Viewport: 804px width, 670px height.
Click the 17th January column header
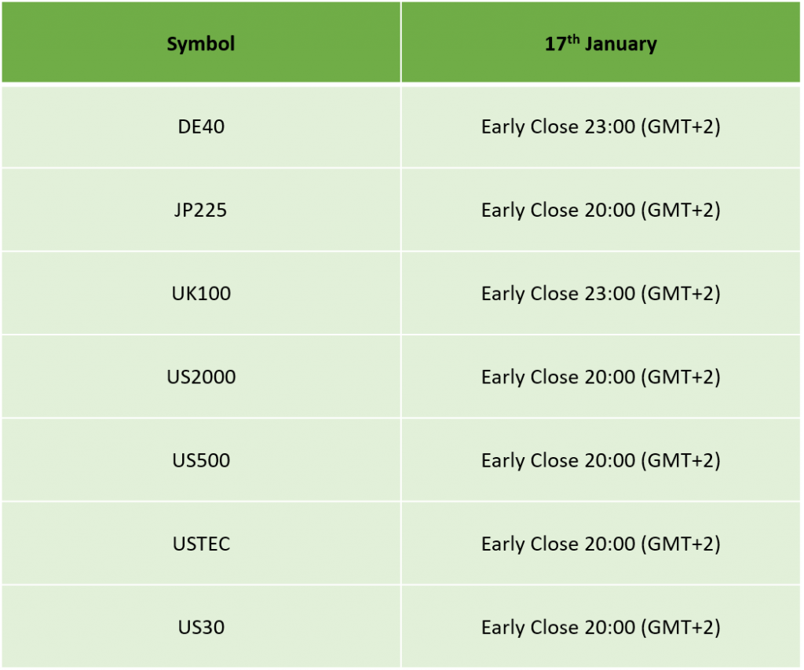601,42
